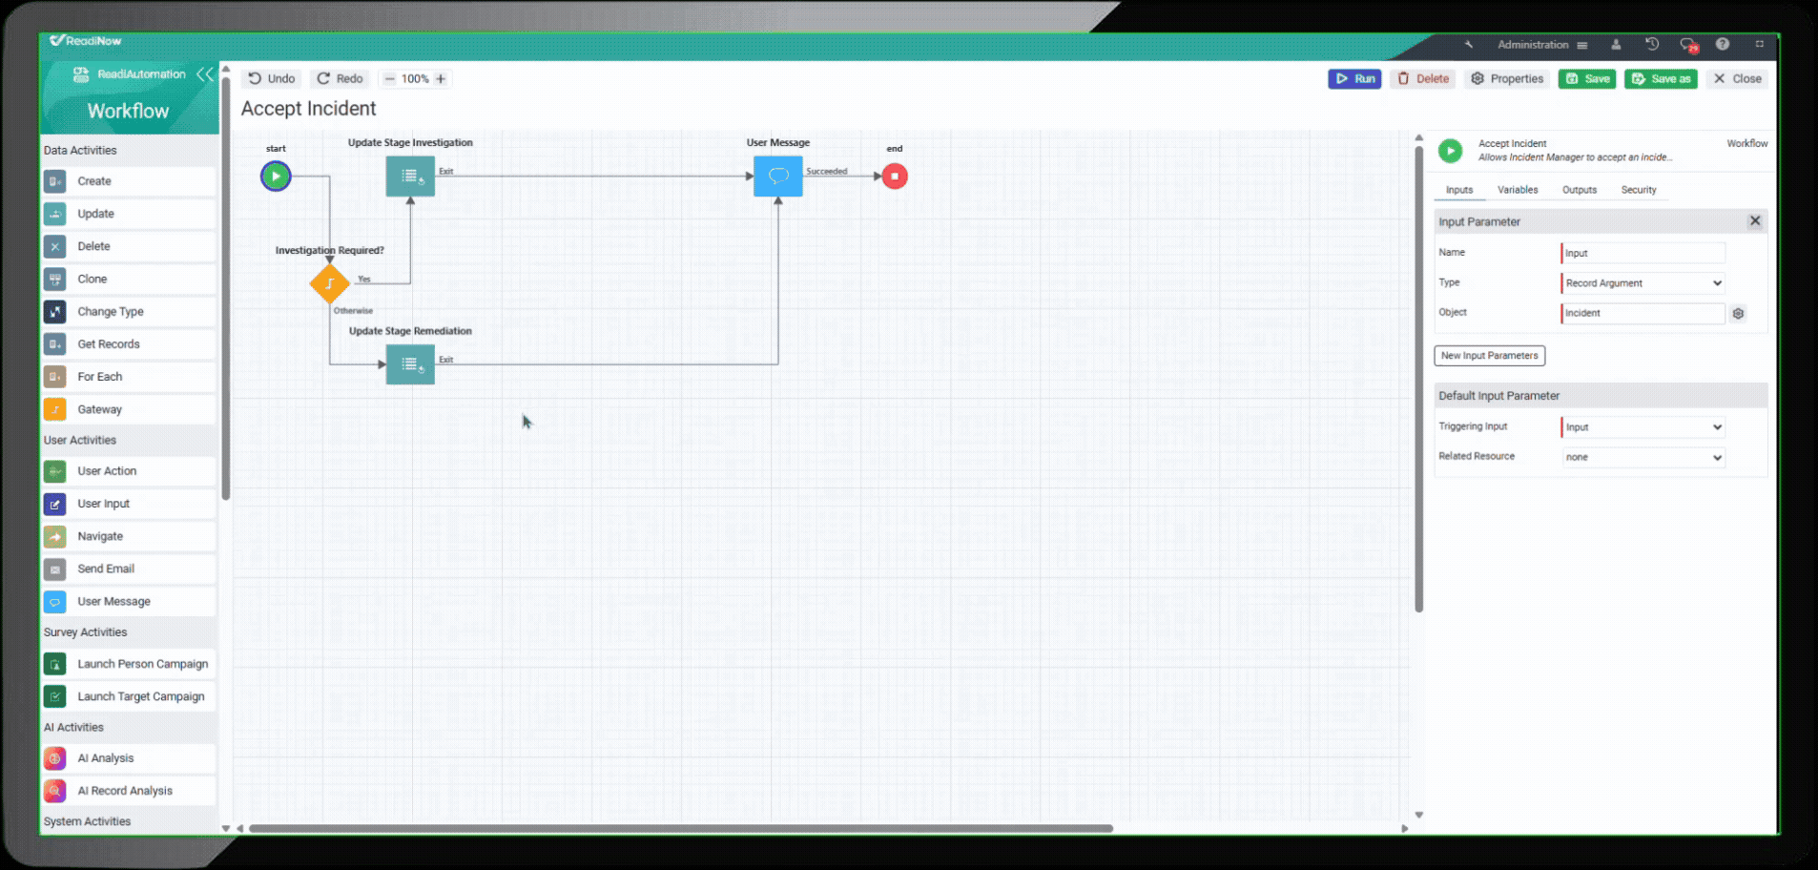Open the Object picker gear icon

[1738, 314]
